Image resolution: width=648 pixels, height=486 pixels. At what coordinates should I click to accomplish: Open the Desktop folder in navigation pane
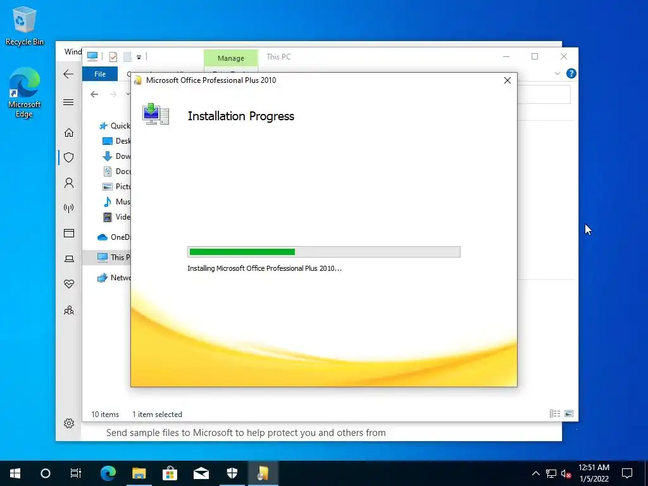(116, 141)
